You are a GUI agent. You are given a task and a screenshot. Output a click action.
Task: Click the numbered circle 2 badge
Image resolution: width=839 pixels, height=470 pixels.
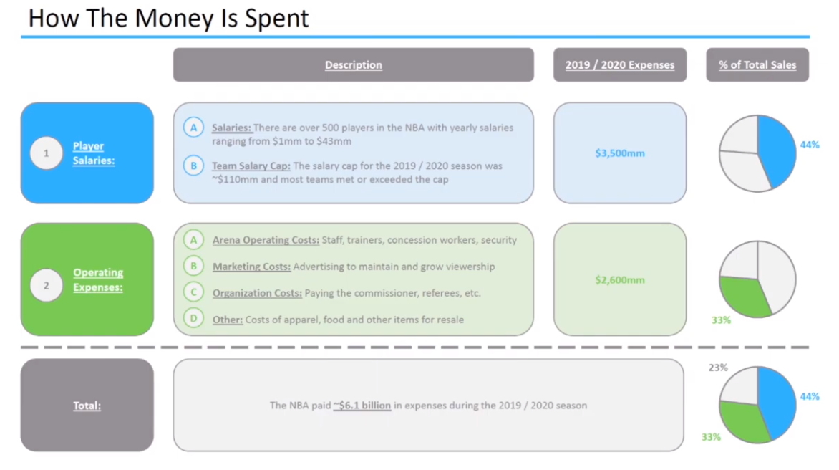coord(47,285)
